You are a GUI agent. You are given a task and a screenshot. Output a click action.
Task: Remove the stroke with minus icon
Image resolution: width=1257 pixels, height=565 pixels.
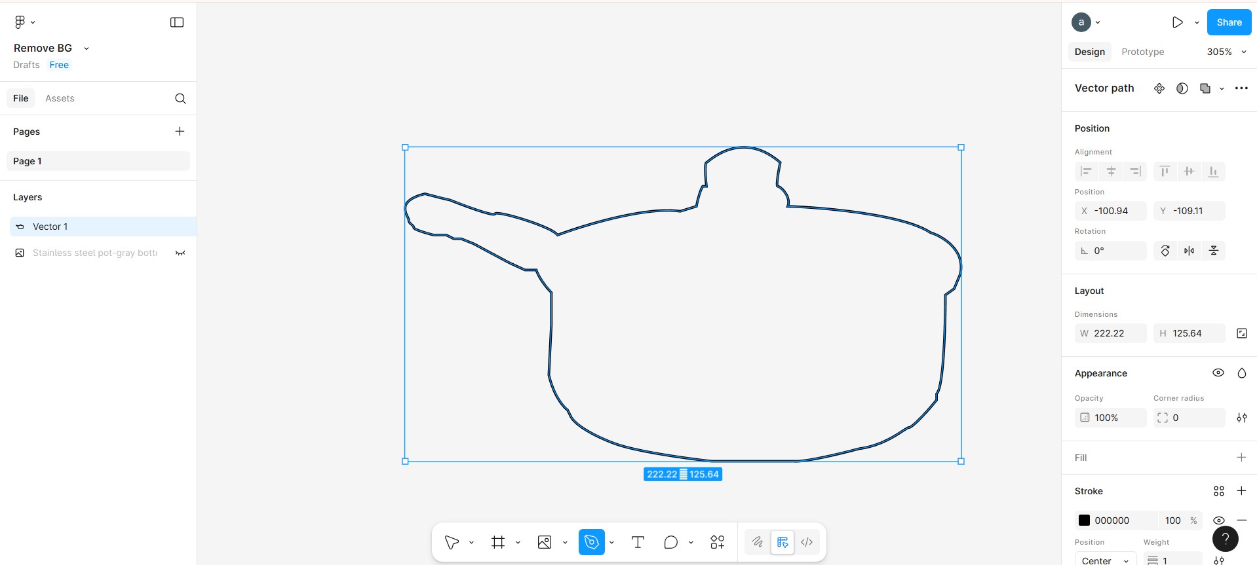coord(1241,520)
